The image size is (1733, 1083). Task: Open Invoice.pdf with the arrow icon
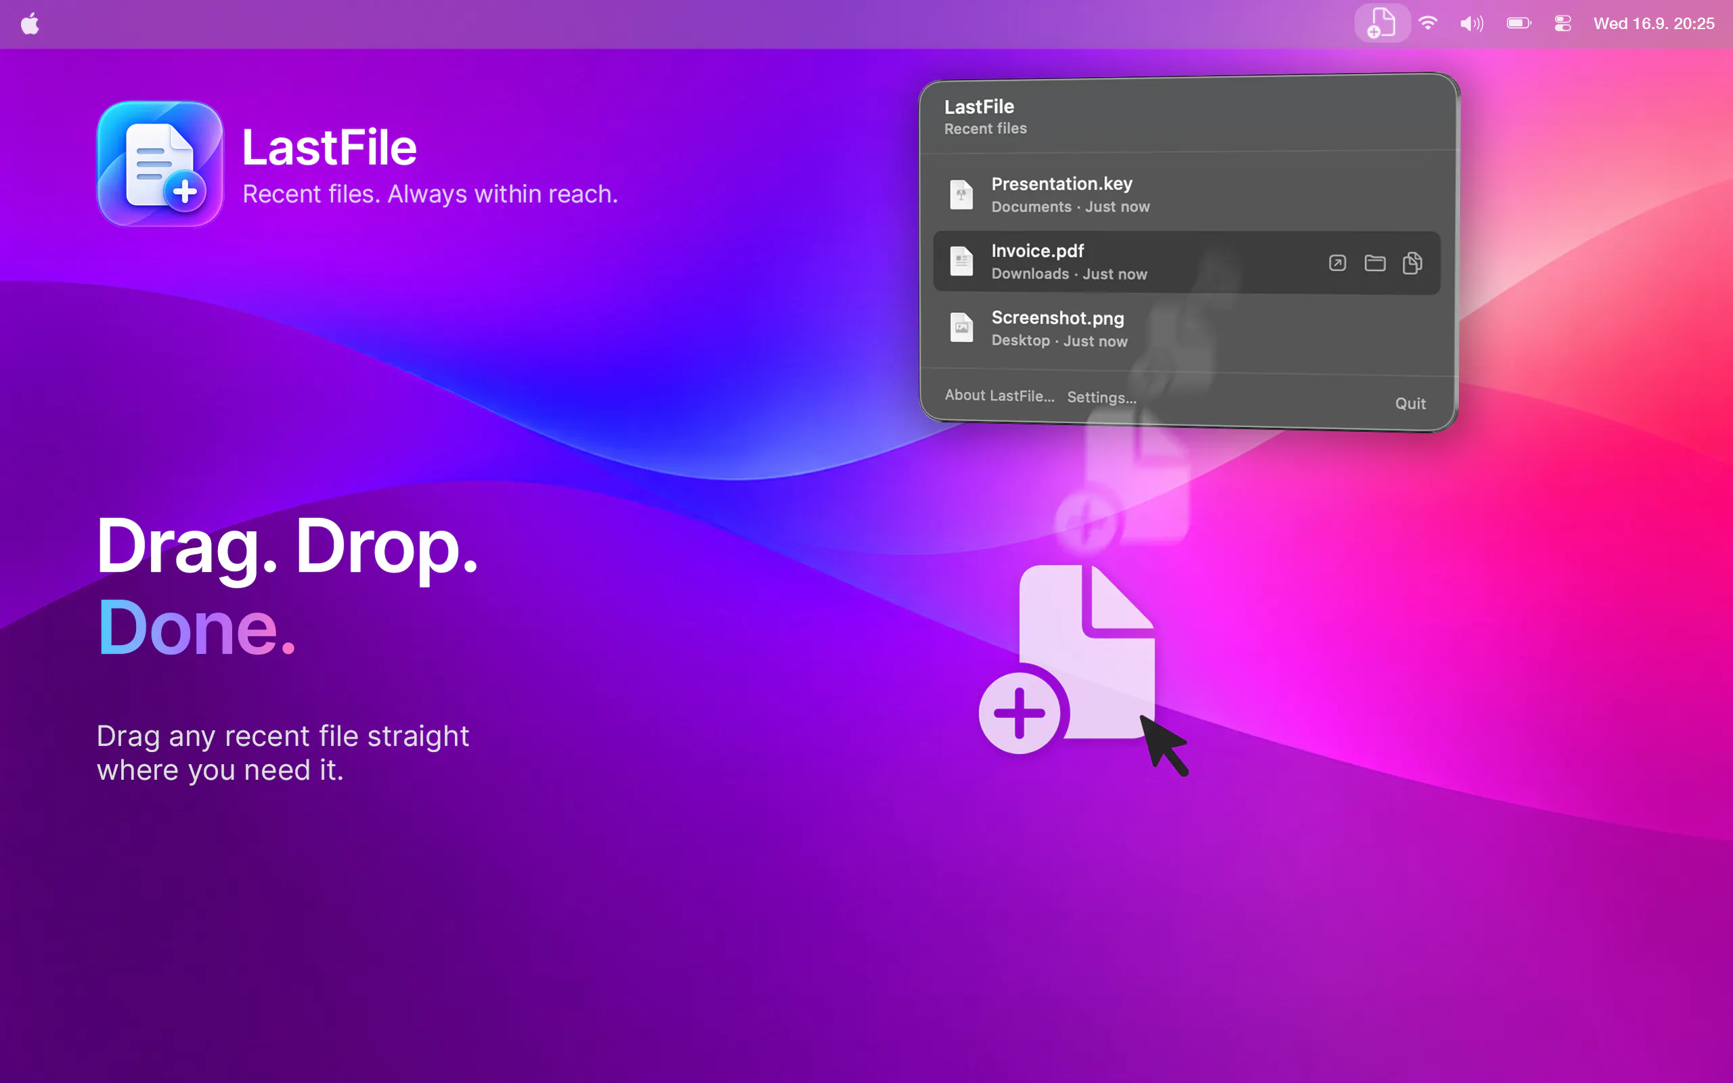[1337, 263]
